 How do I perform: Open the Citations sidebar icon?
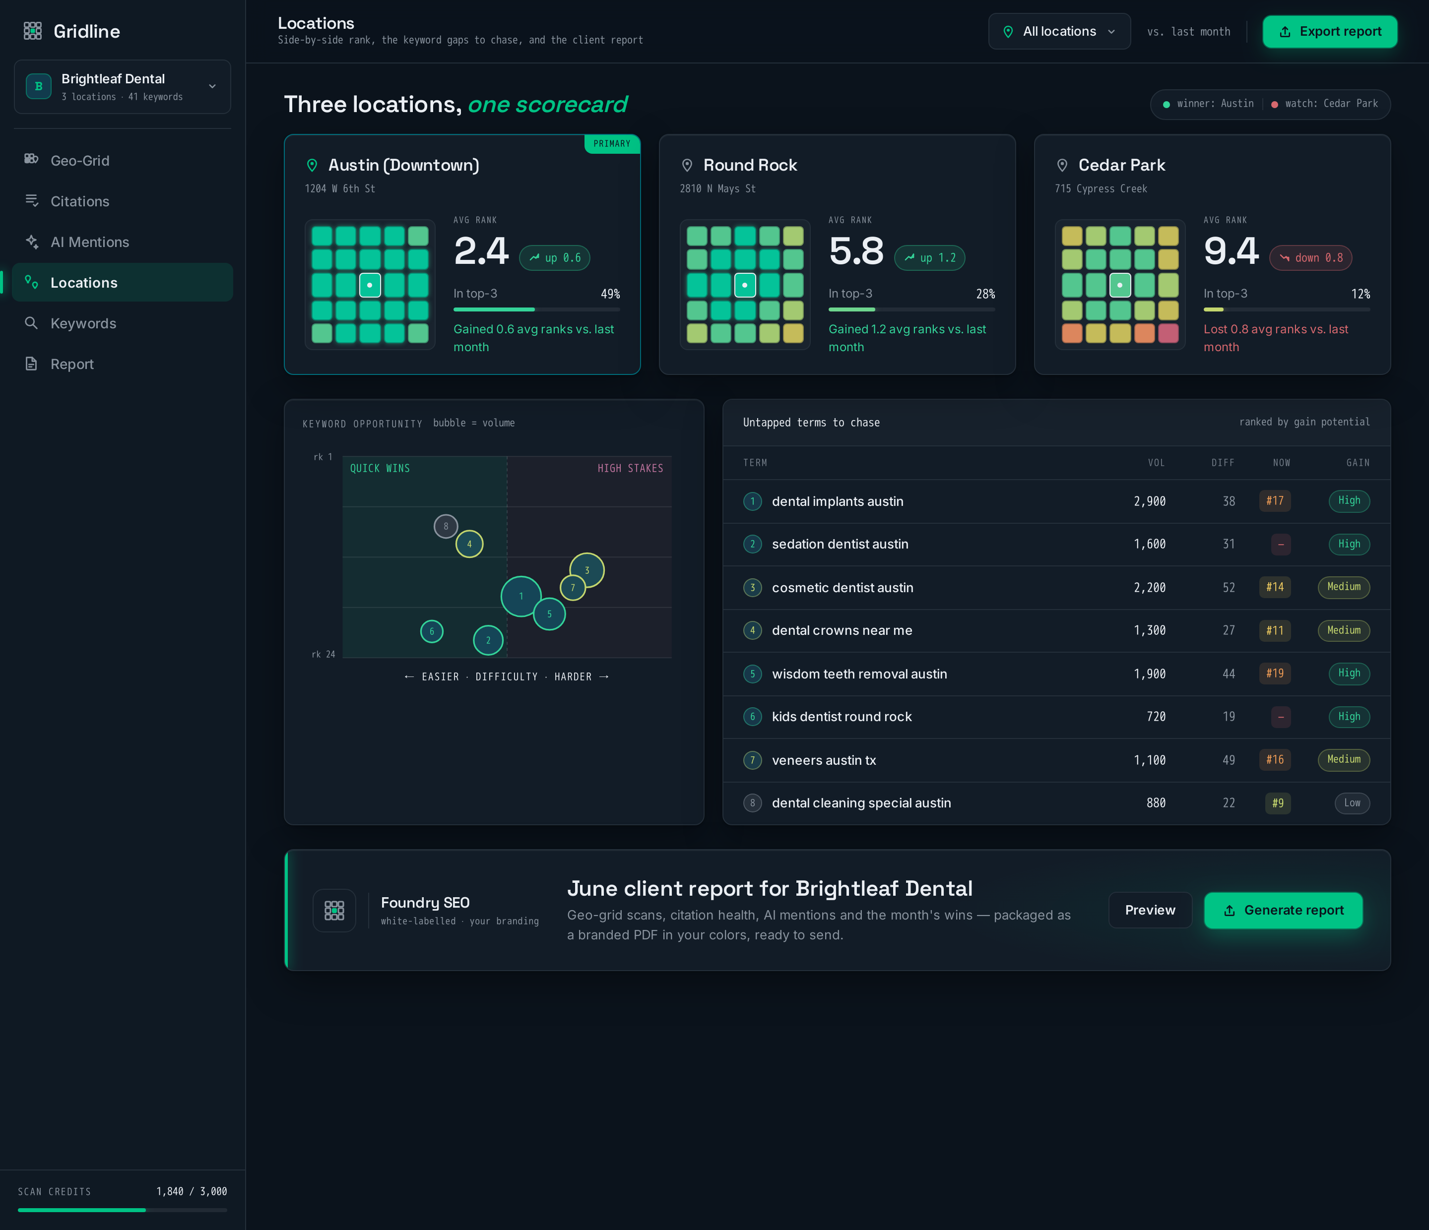[31, 201]
